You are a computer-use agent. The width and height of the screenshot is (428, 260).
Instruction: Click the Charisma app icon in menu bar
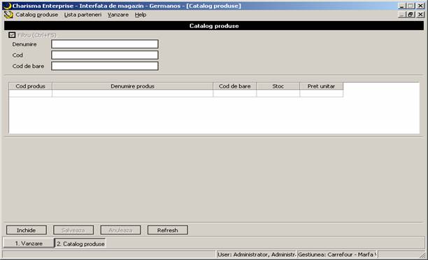(x=8, y=15)
